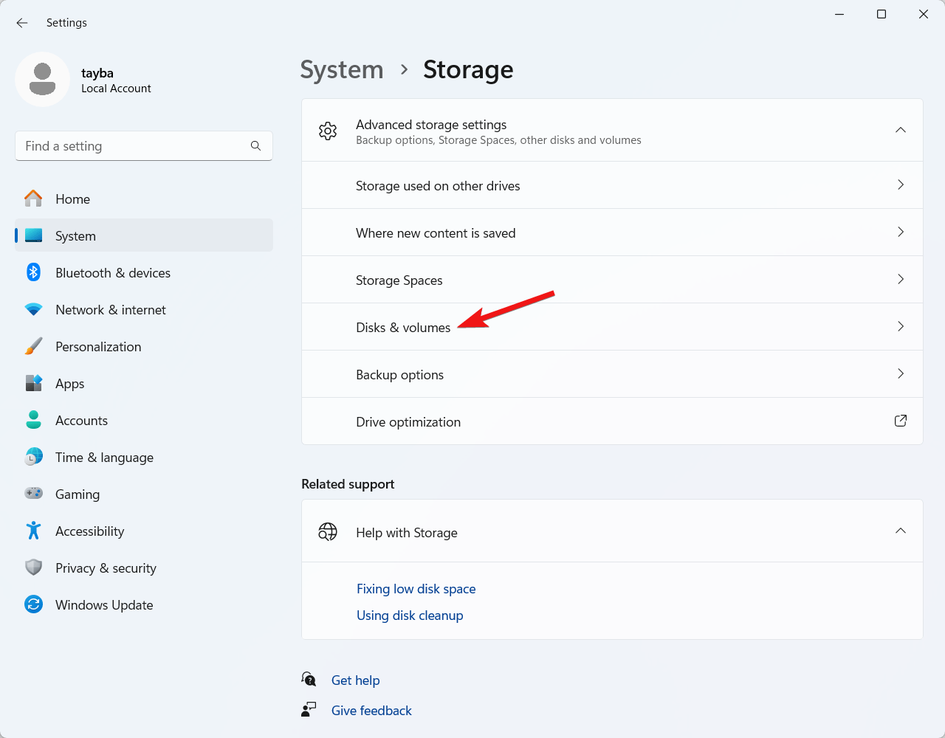Focus the Find a setting search box
The image size is (945, 738).
(133, 146)
